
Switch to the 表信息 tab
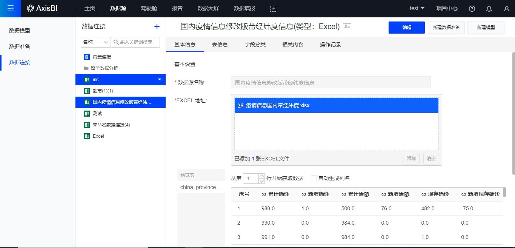pyautogui.click(x=220, y=45)
